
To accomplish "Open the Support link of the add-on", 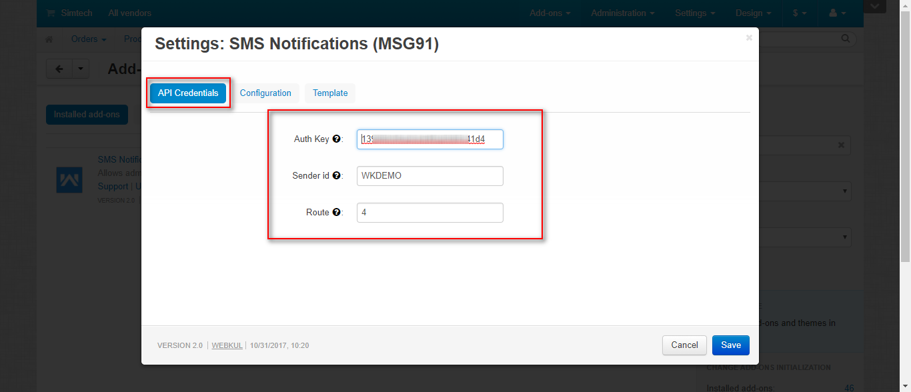I will tap(113, 187).
